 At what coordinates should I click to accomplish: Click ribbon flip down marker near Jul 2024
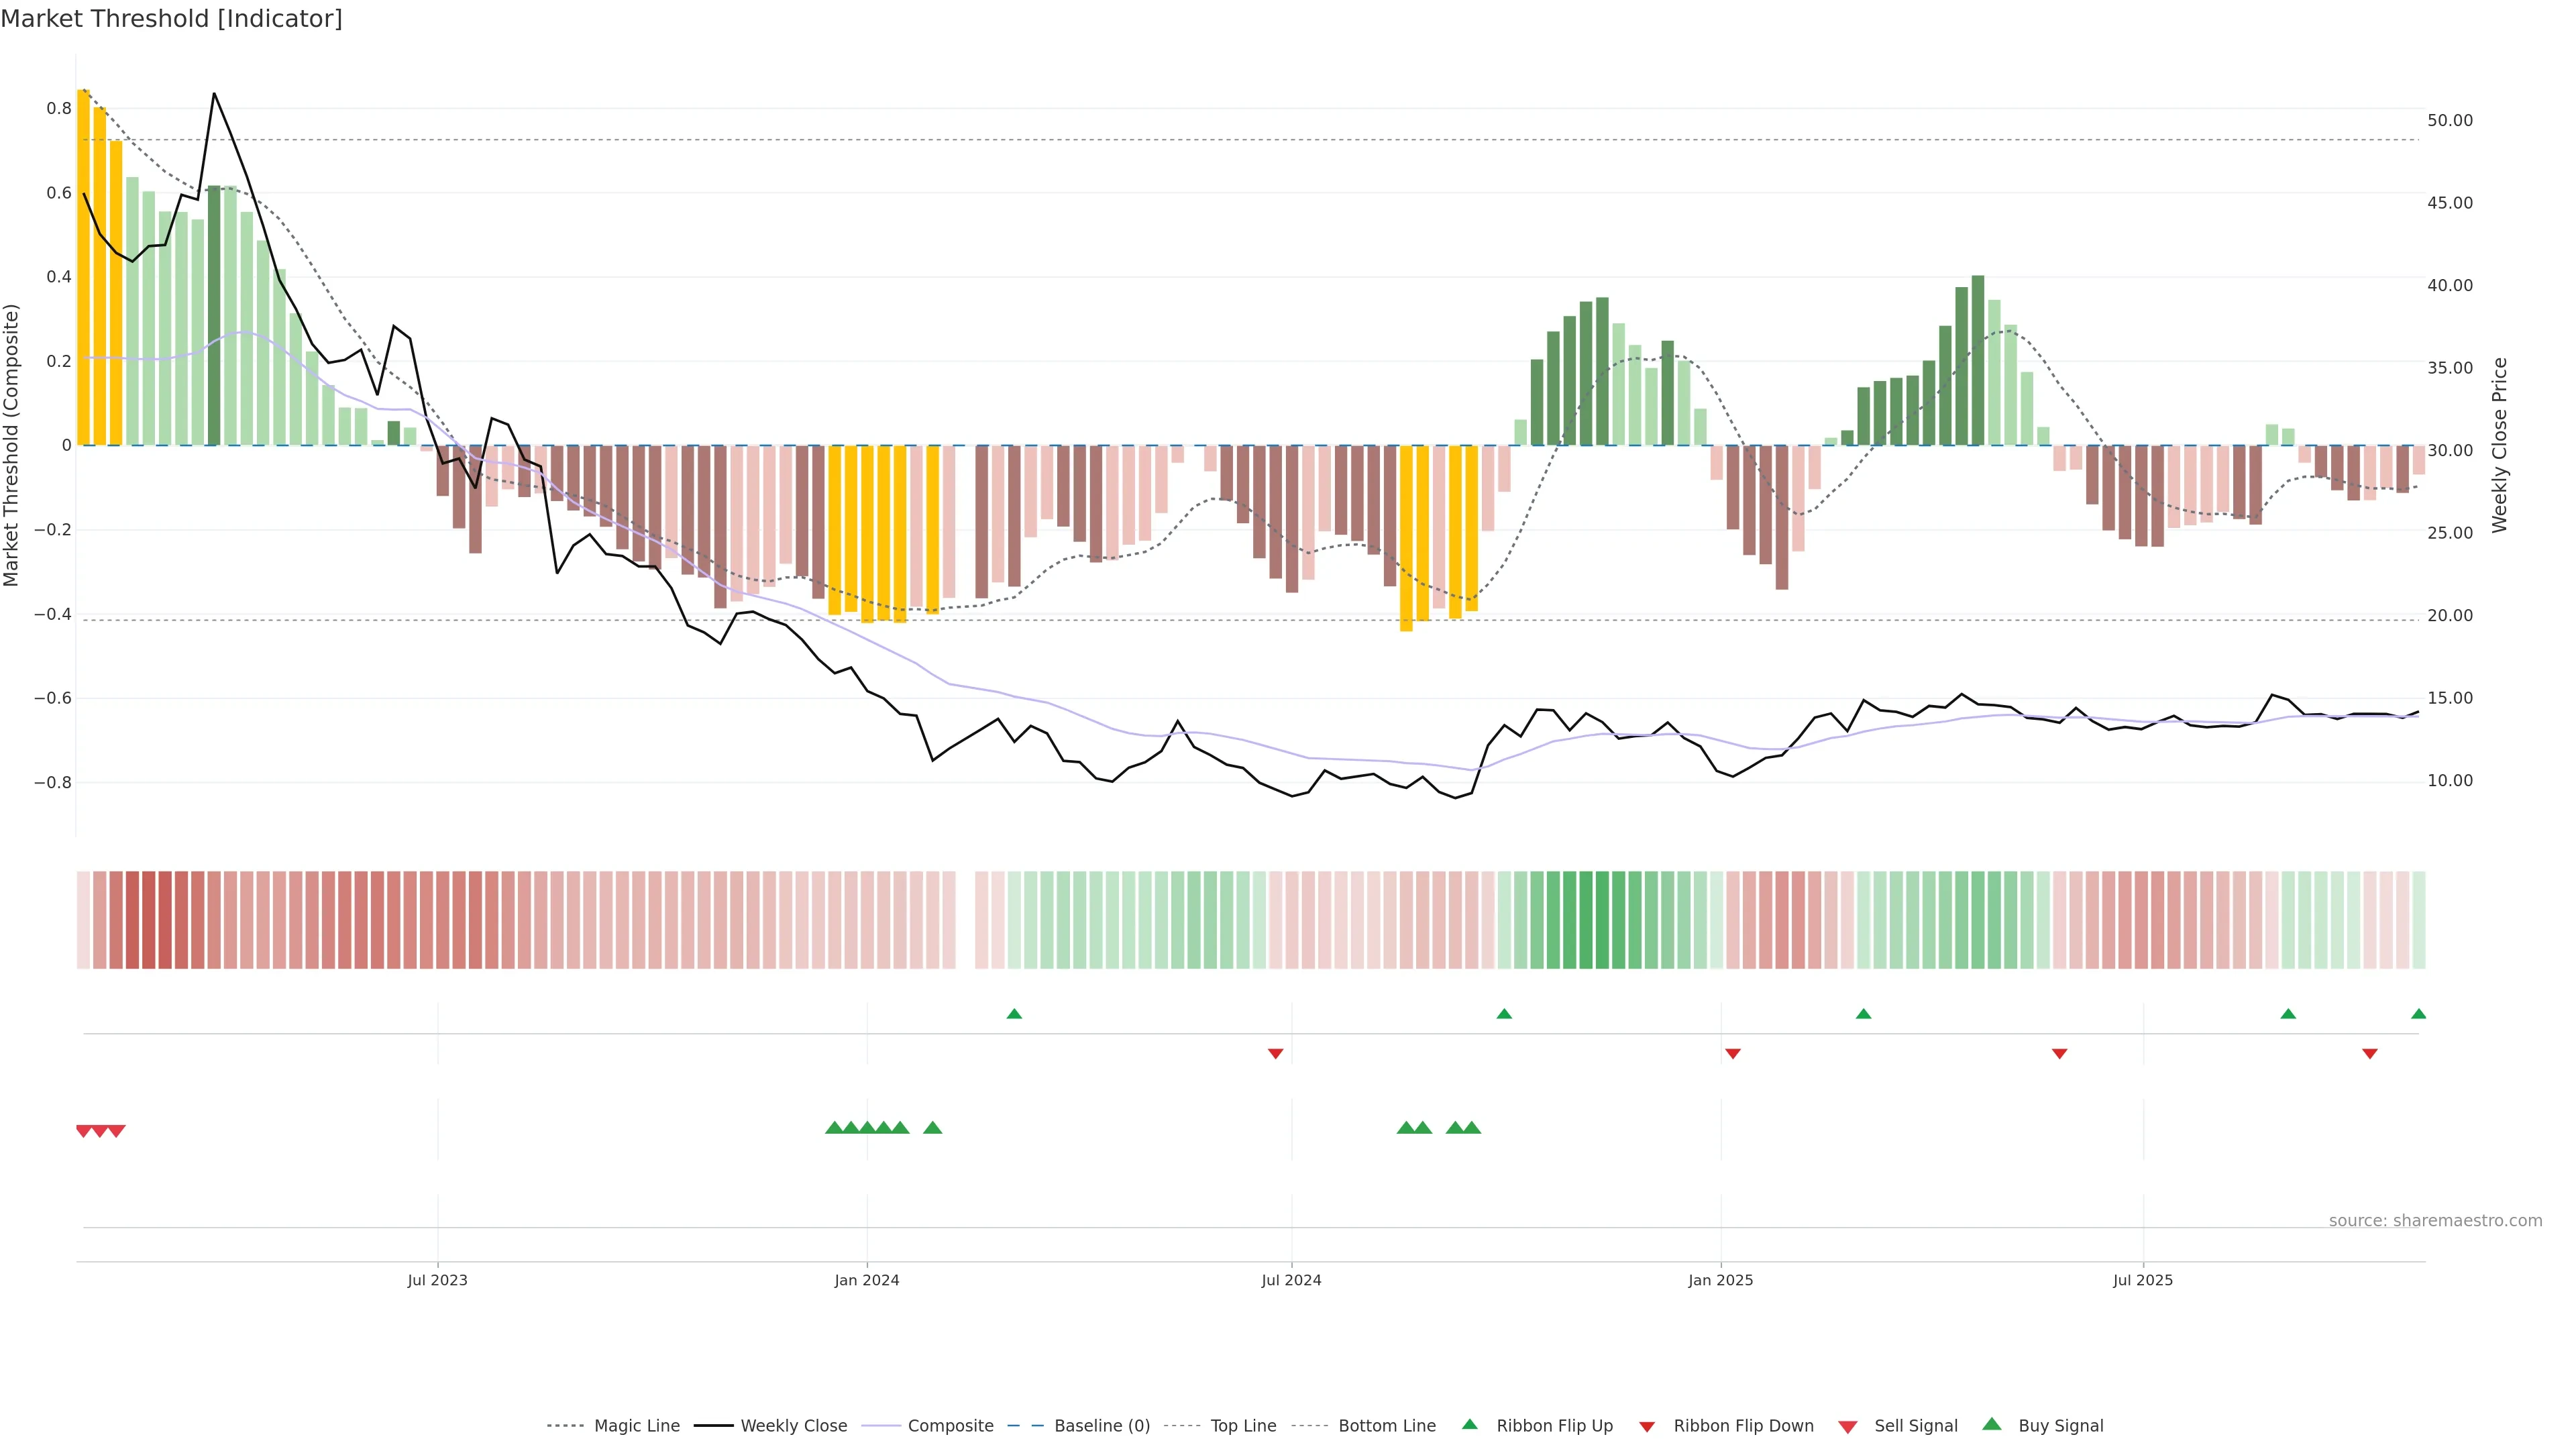tap(1275, 1053)
